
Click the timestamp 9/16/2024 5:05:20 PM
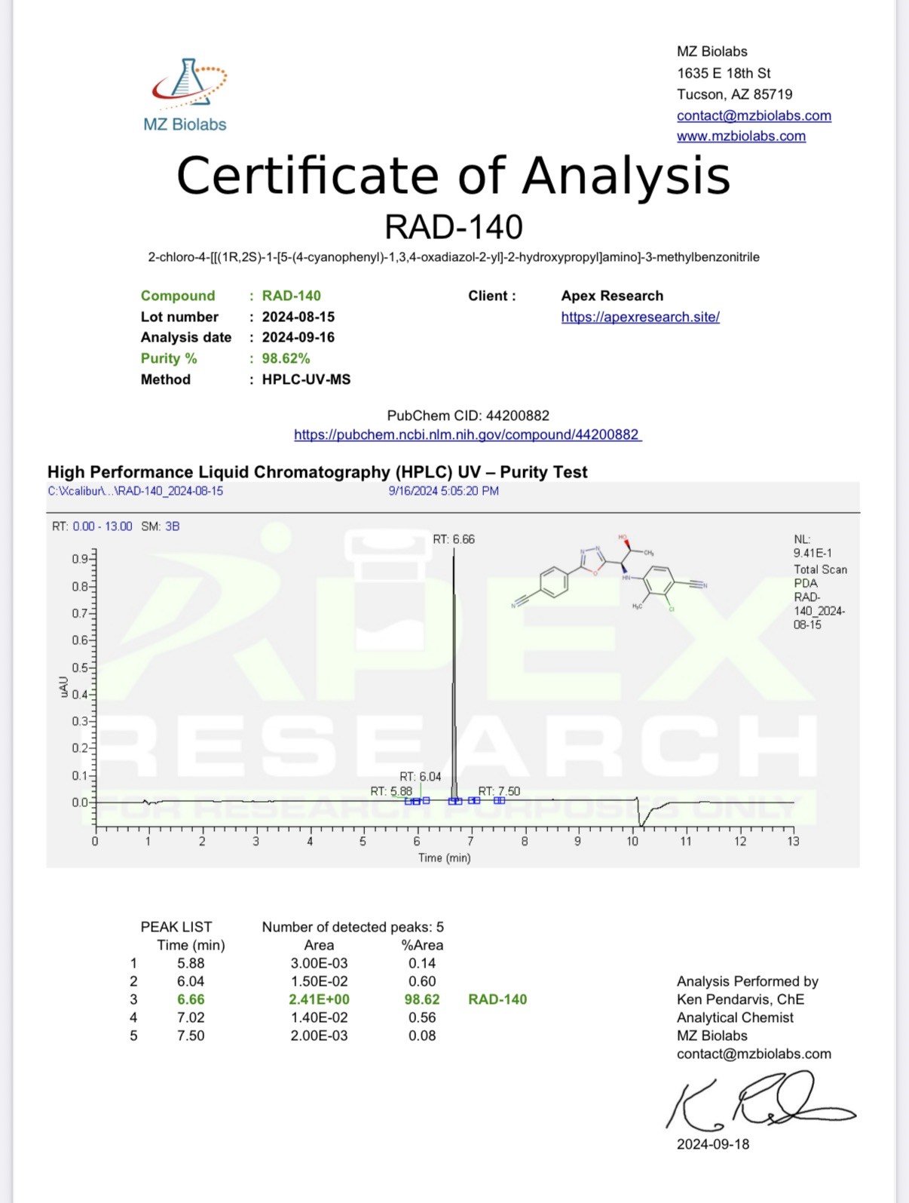pos(443,491)
